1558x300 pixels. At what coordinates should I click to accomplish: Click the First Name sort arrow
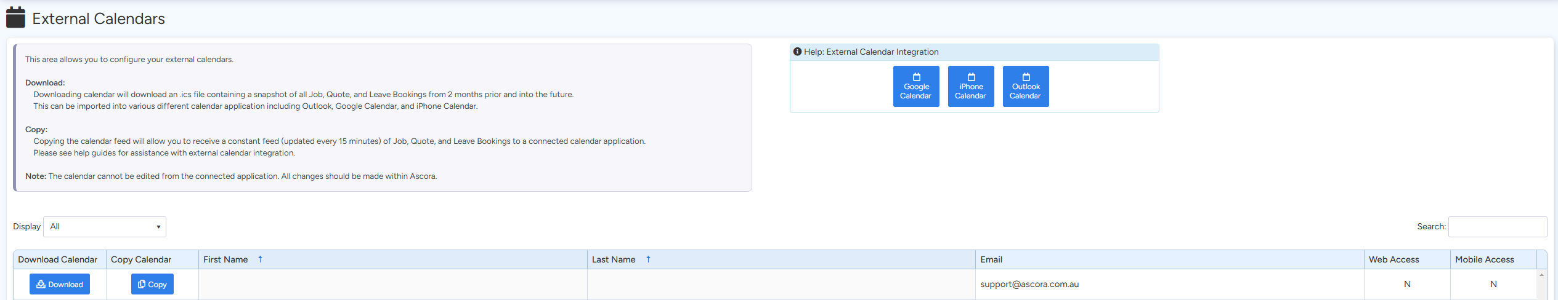260,259
